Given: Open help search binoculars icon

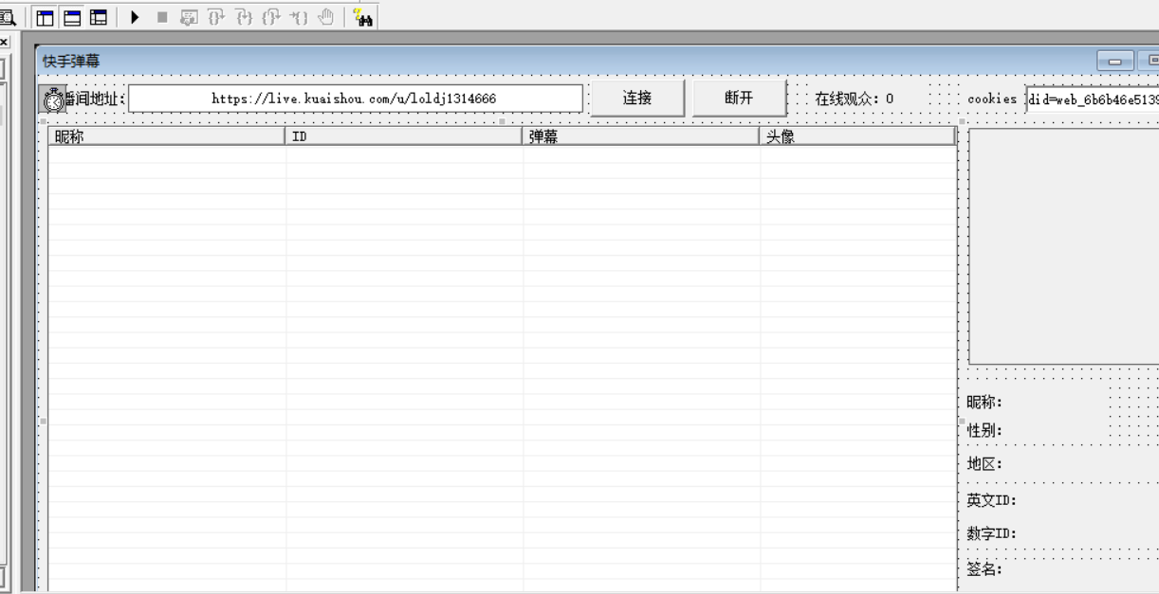Looking at the screenshot, I should (362, 17).
